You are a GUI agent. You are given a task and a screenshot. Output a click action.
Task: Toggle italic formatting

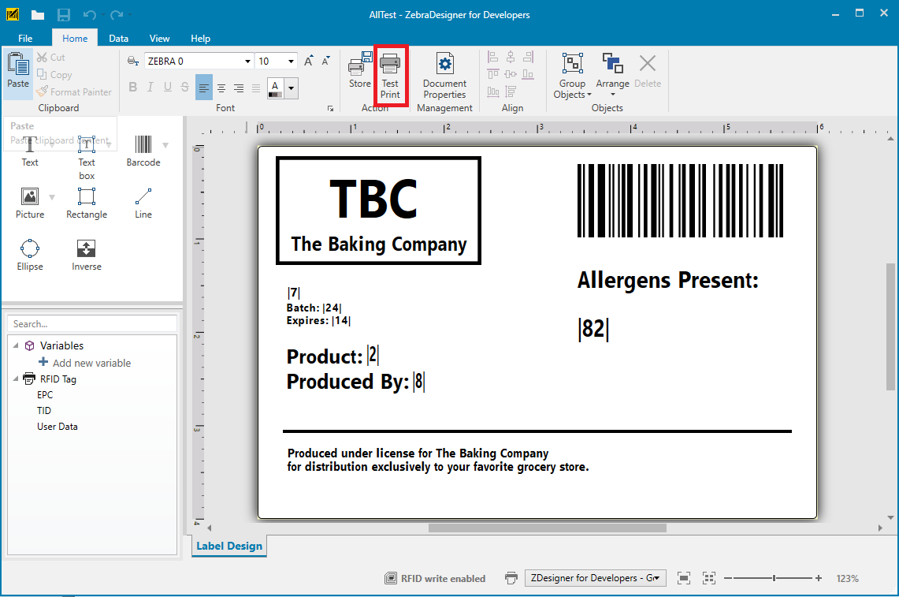point(150,87)
